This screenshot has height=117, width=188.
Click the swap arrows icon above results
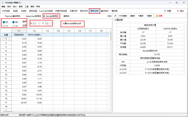115,16
